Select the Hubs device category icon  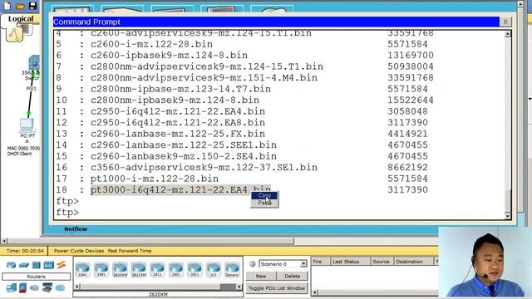pyautogui.click(x=37, y=265)
